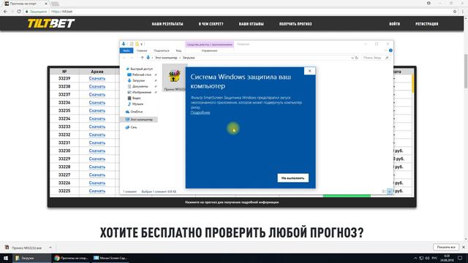Click 'Скачать' link for row 33238
Viewport: 468px width, 263px height.
pos(97,86)
